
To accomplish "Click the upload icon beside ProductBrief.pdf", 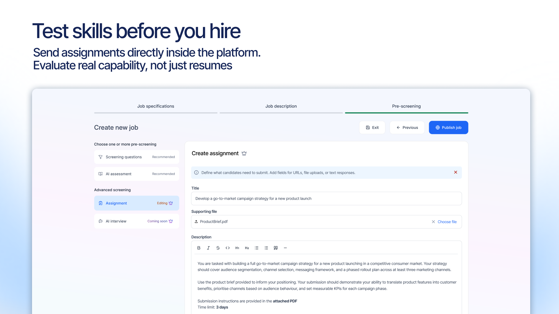I will click(x=196, y=222).
